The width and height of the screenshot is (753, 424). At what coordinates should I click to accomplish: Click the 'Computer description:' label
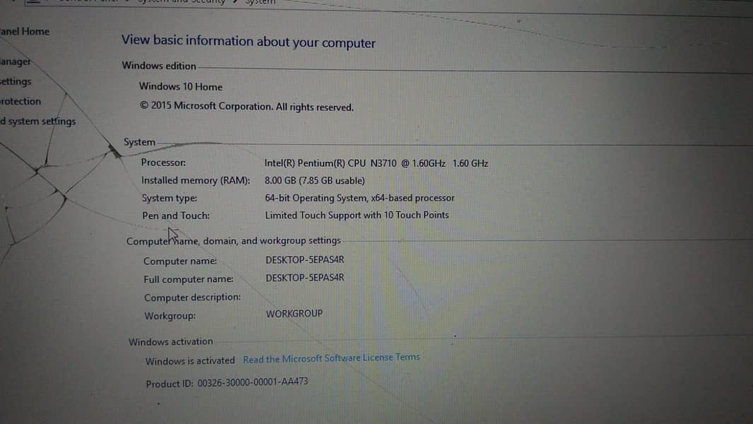point(193,298)
